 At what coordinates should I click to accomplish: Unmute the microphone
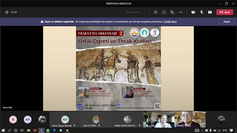[201, 12]
